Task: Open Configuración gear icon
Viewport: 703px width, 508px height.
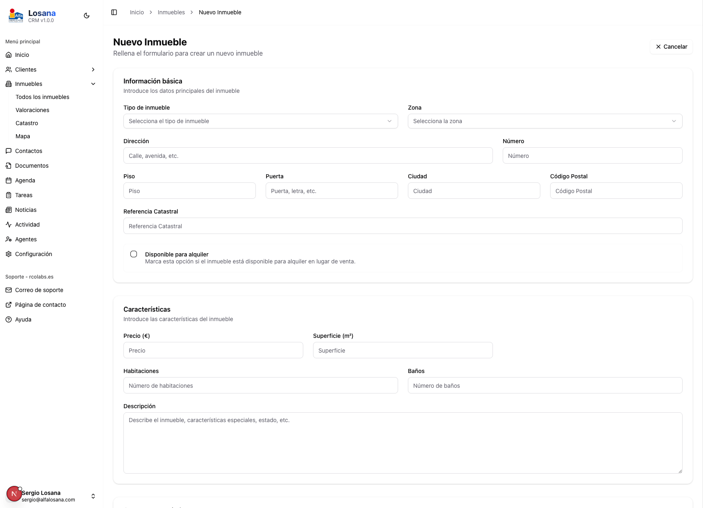Action: [9, 254]
